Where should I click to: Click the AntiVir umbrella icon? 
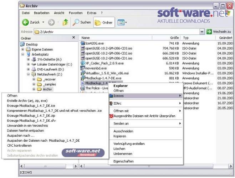tap(111, 116)
